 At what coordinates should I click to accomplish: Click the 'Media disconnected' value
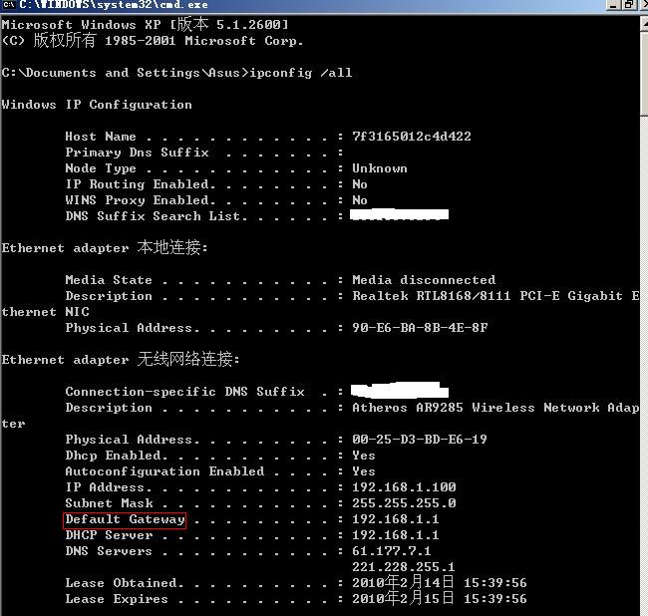(424, 280)
